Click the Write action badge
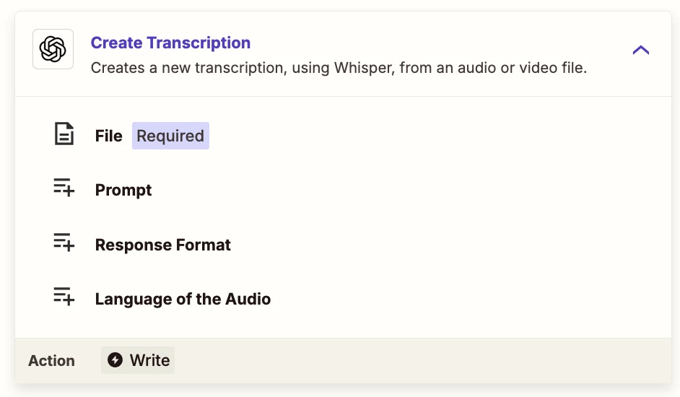Viewport: 680px width, 397px height. tap(138, 360)
